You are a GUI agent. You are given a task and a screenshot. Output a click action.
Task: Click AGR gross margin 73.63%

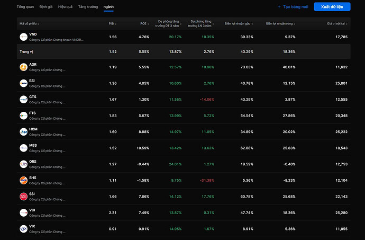247,67
